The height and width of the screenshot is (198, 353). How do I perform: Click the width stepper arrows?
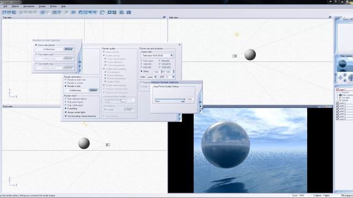162,71
